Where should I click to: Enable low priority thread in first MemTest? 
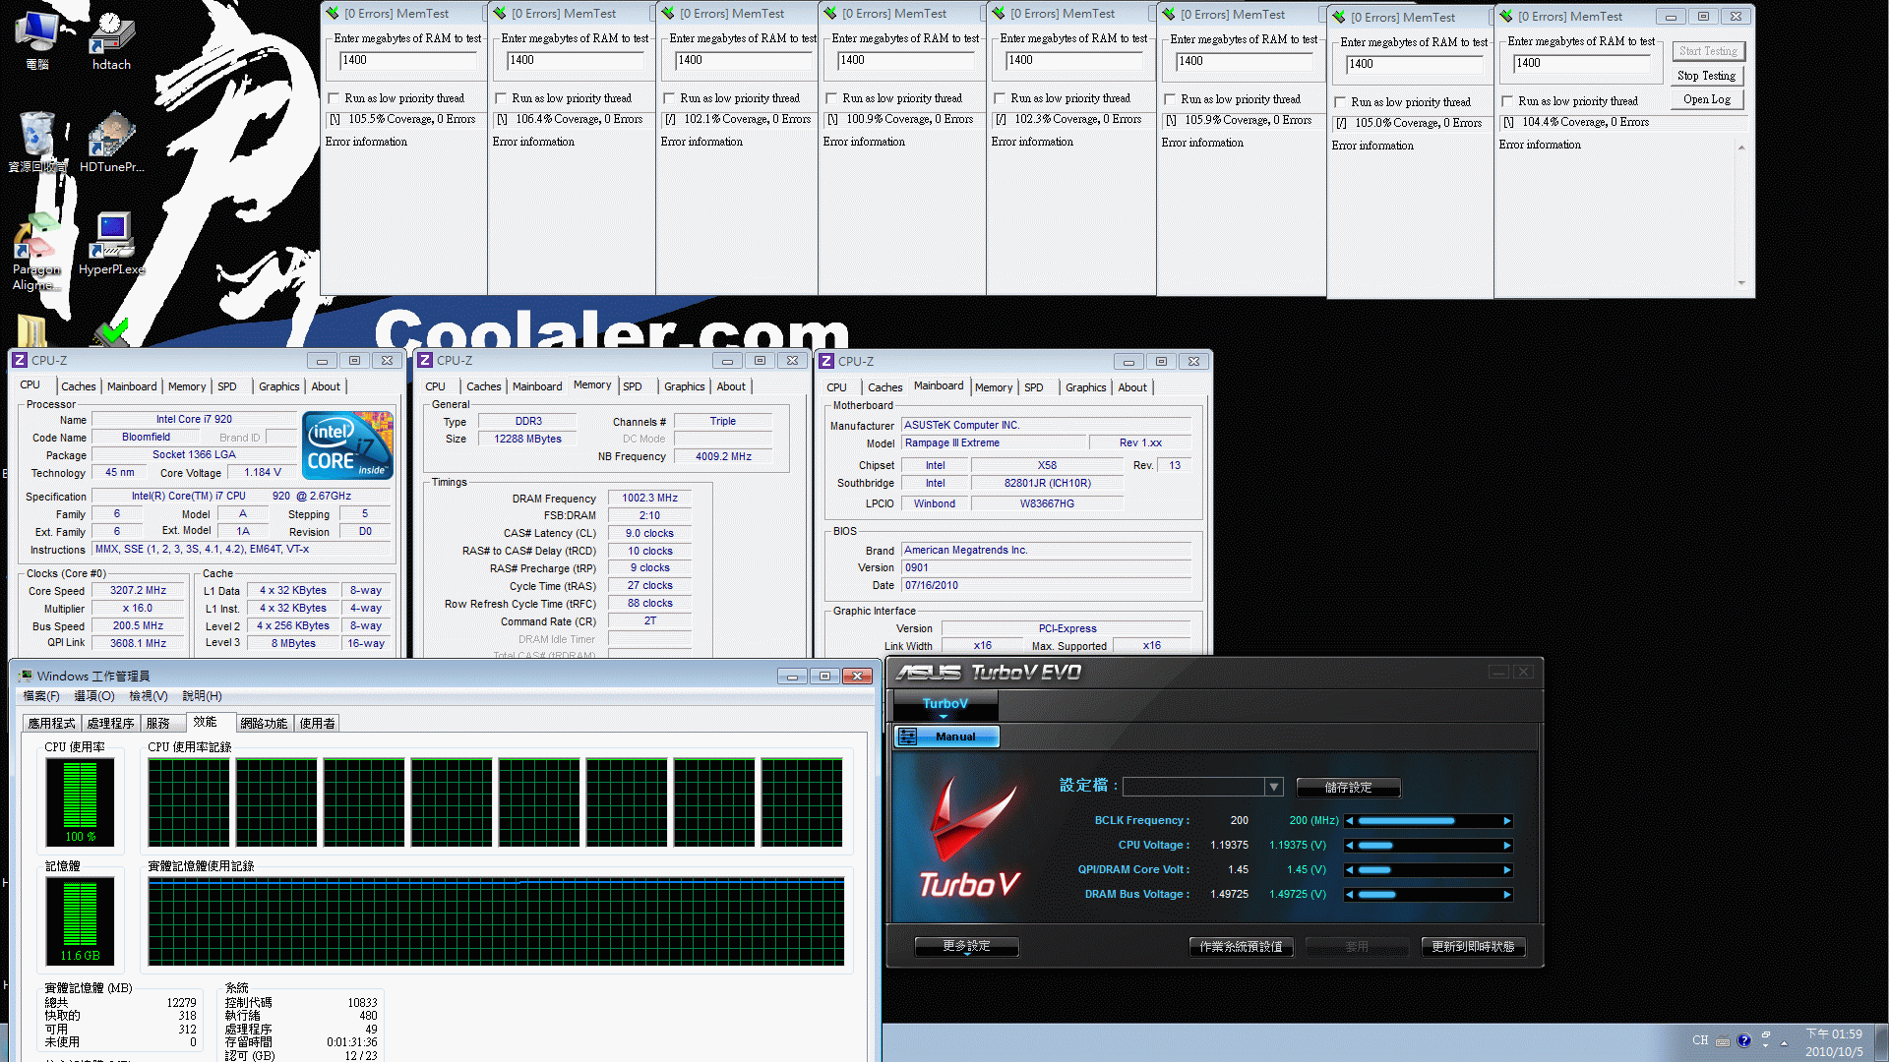tap(334, 98)
